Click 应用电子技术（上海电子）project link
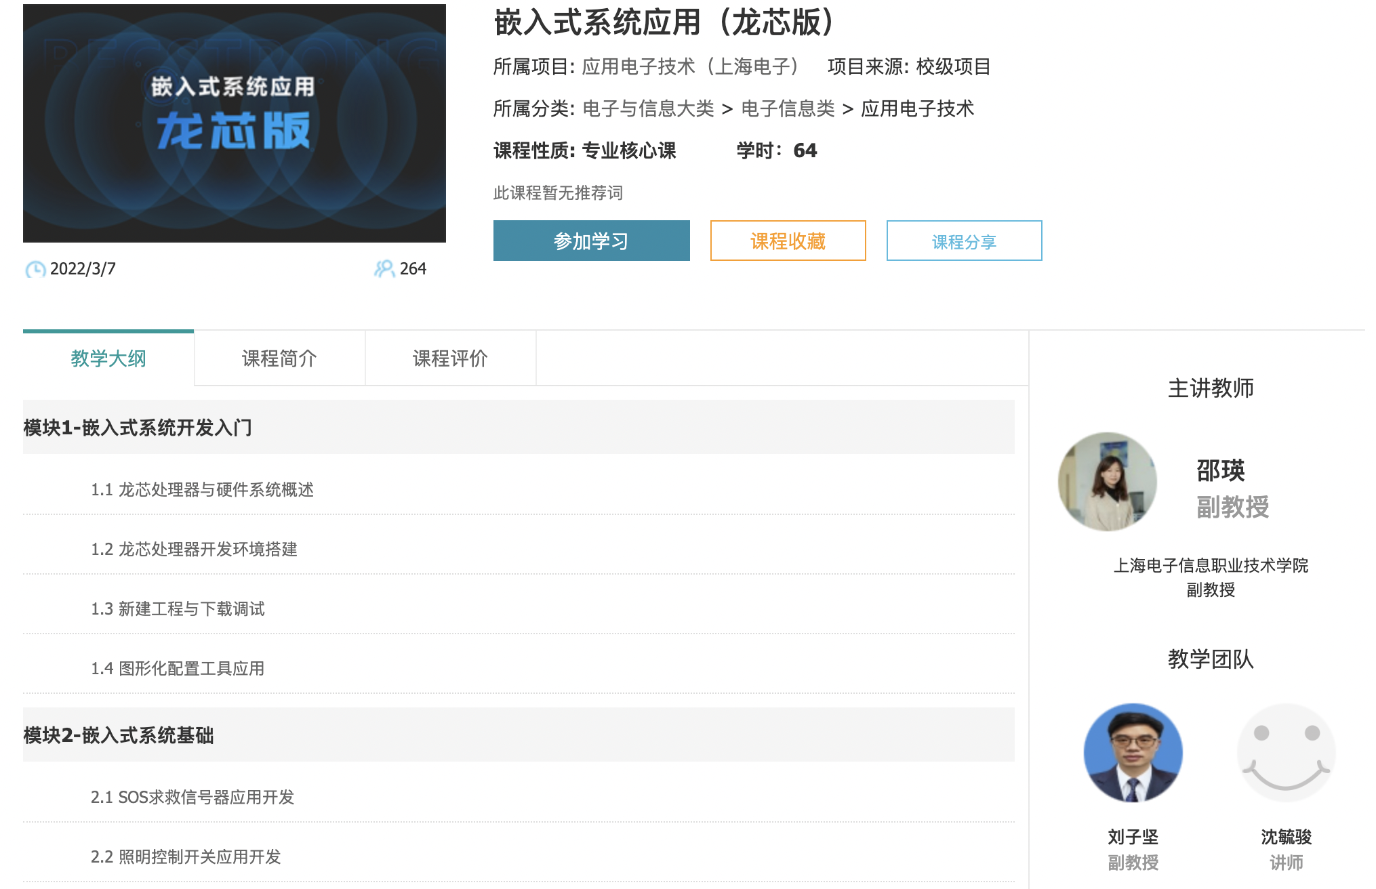Viewport: 1376px width, 889px height. tap(692, 67)
